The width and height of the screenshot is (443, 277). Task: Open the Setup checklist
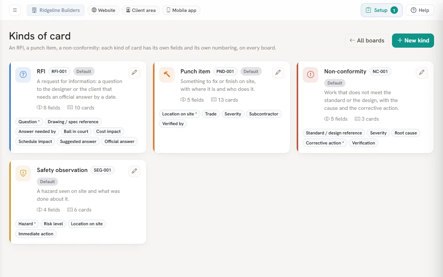click(382, 10)
